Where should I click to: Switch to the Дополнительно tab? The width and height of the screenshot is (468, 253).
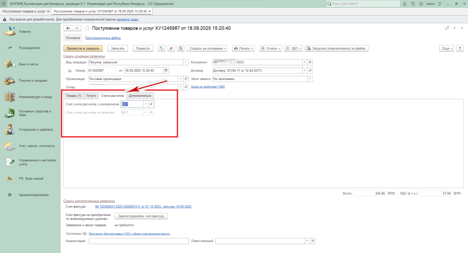pos(140,95)
